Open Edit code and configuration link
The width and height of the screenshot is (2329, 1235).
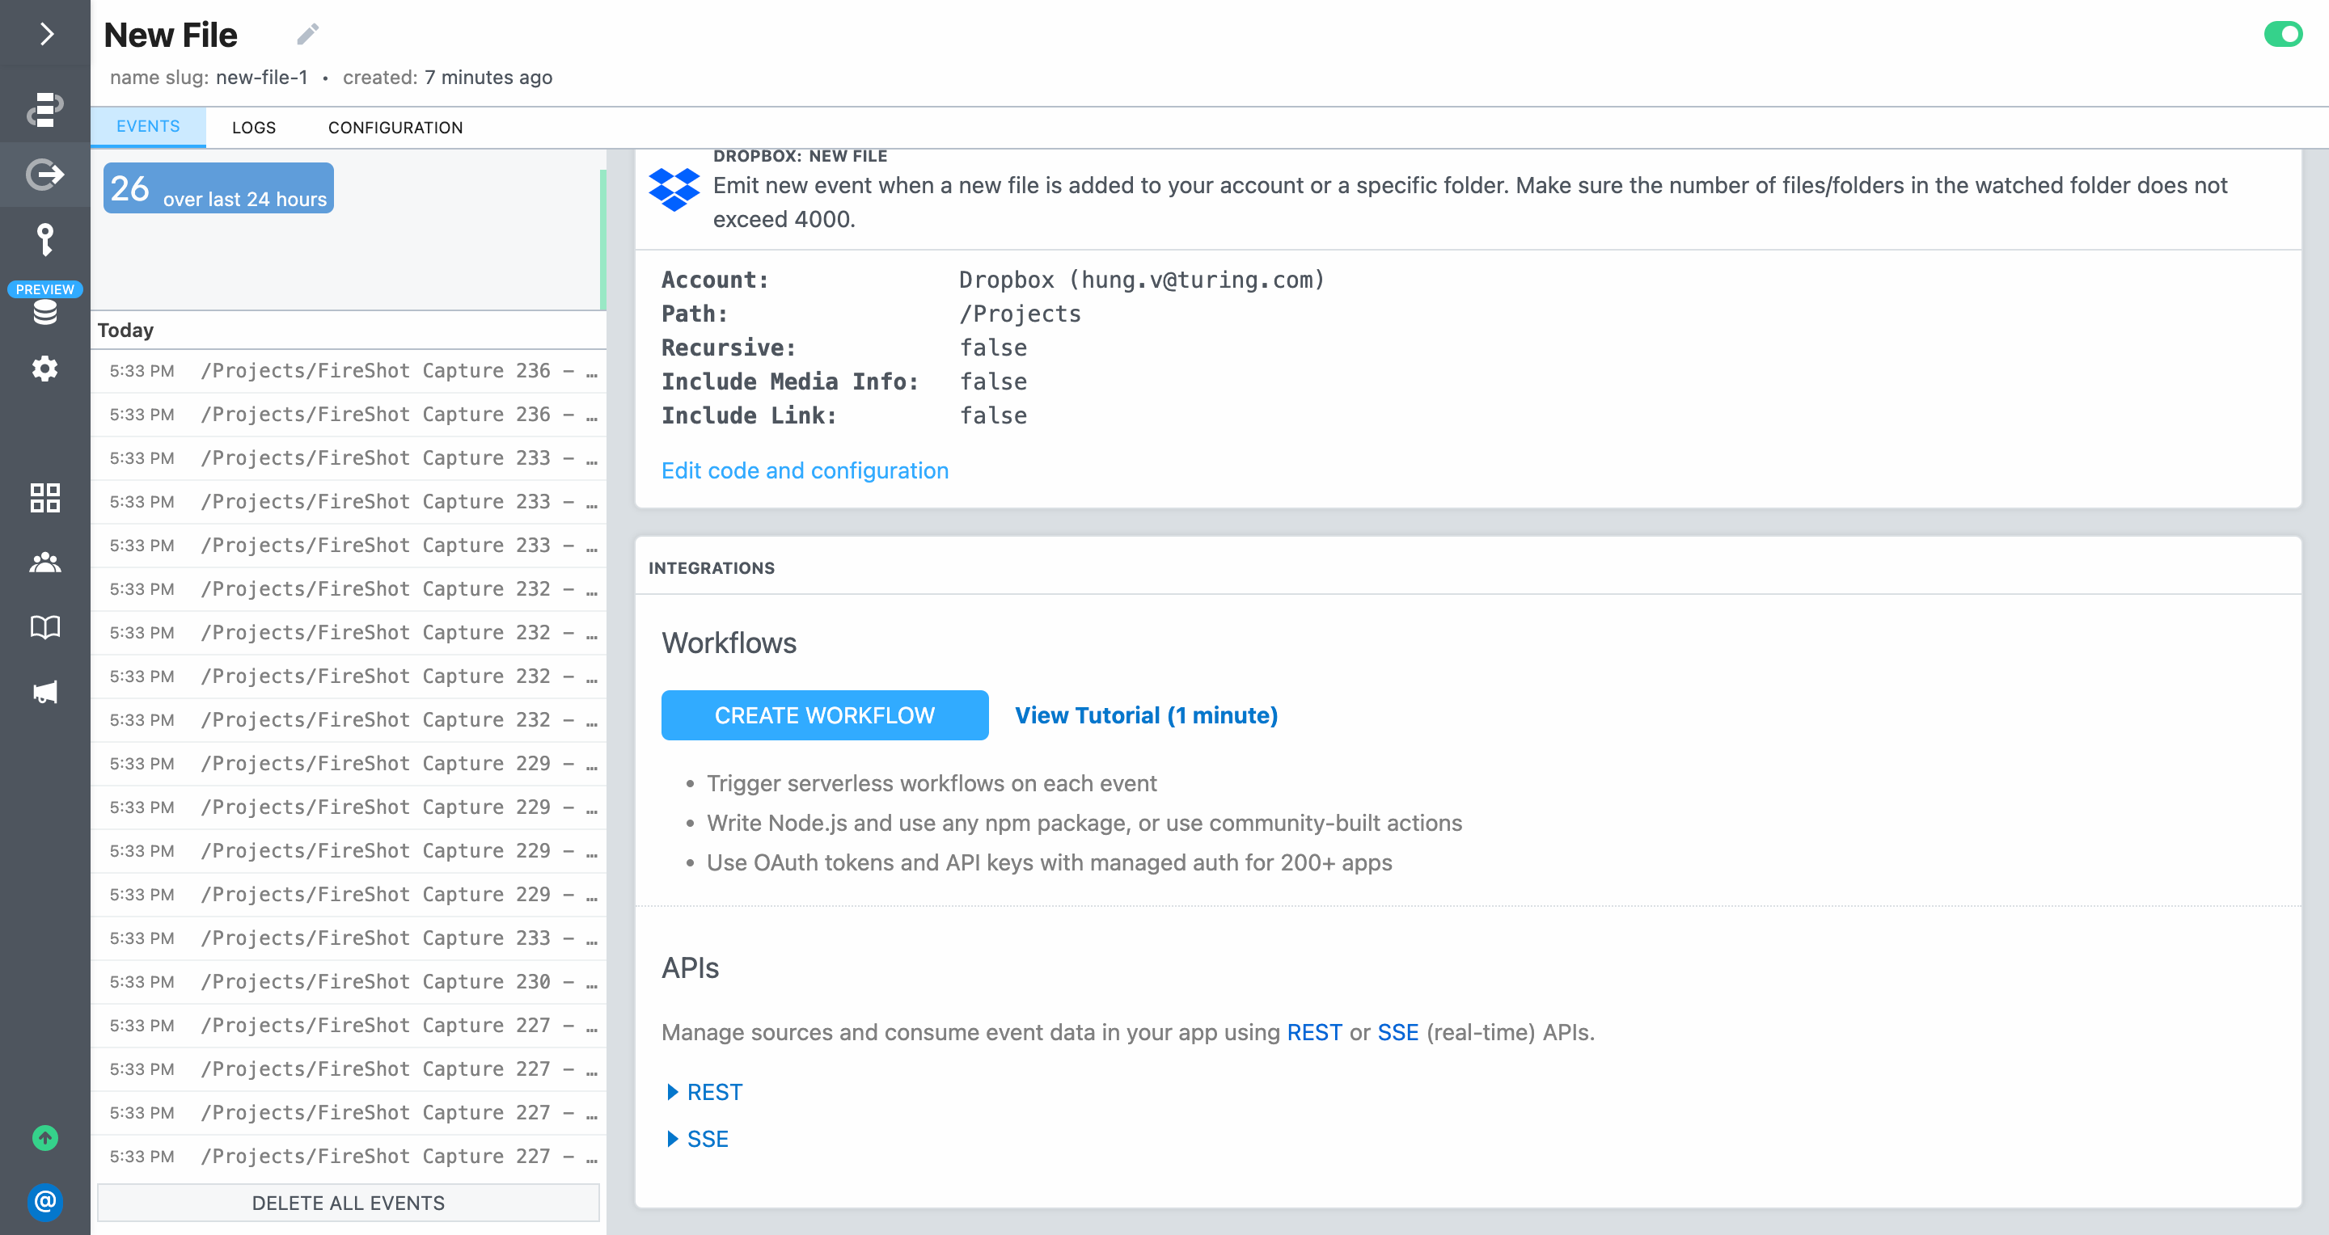click(804, 470)
